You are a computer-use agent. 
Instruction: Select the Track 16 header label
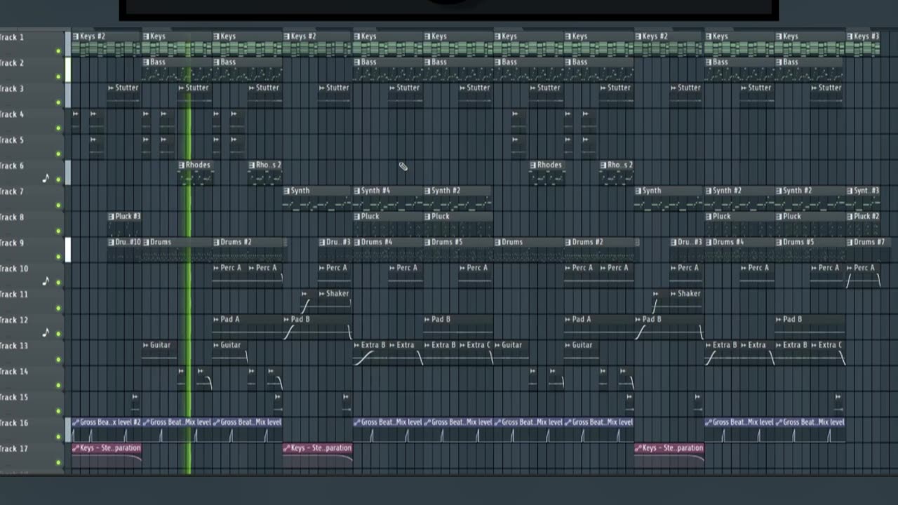(14, 424)
